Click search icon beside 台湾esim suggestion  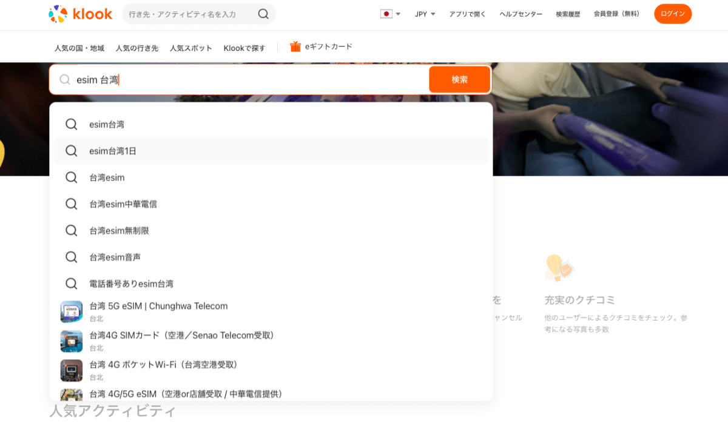(x=71, y=177)
